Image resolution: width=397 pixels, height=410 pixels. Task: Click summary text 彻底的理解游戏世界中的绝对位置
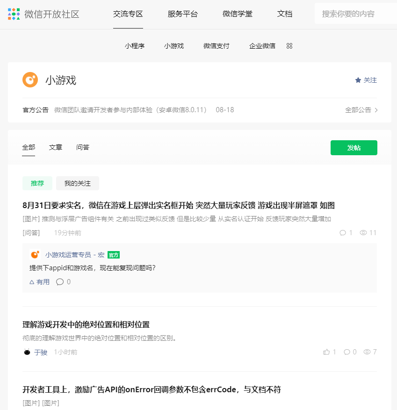[99, 338]
